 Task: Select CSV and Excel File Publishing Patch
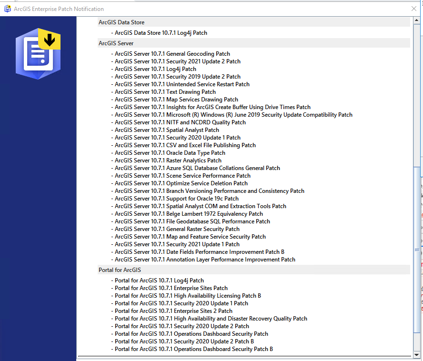point(184,145)
